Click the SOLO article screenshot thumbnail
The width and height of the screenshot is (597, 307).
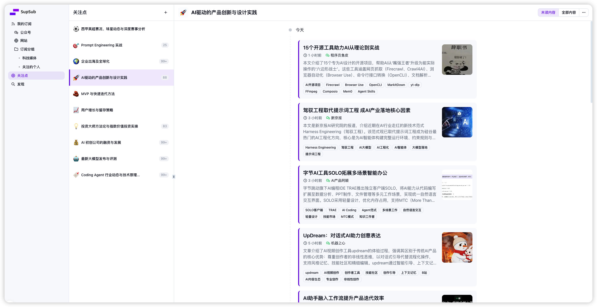pos(457,185)
